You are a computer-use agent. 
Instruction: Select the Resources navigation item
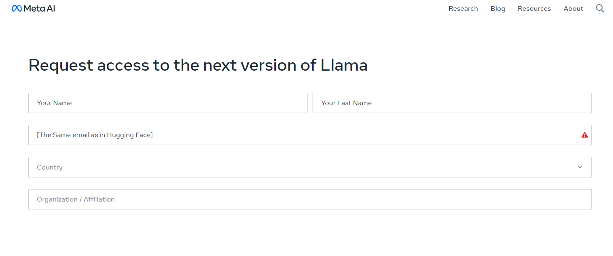click(x=534, y=8)
